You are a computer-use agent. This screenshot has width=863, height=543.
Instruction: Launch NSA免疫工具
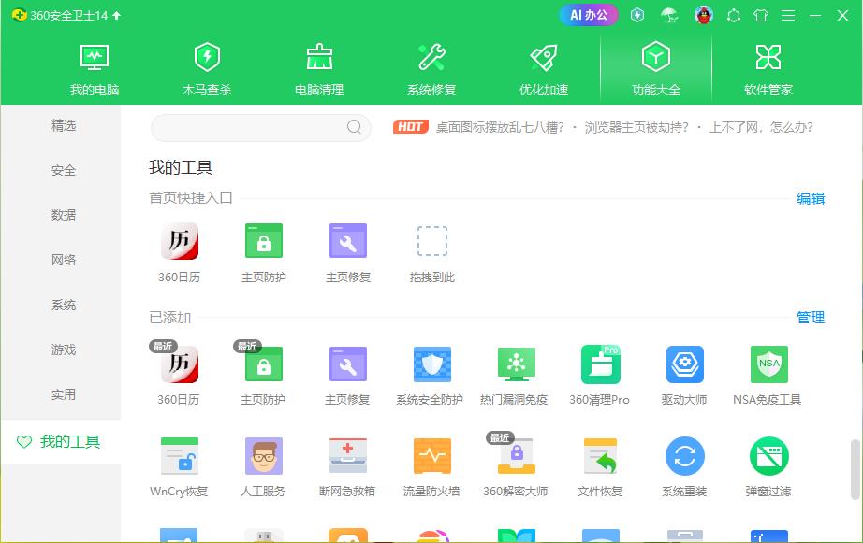768,376
